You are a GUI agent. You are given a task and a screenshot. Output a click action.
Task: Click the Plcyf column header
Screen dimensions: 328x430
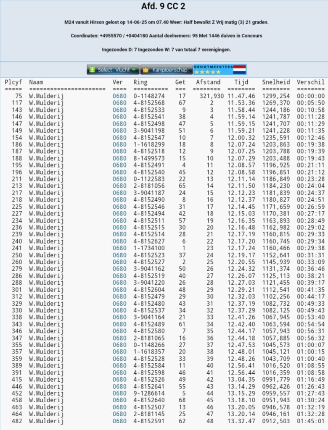click(x=13, y=82)
